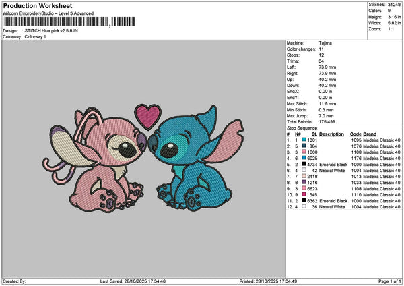Viewport: 404px width, 286px height.
Task: Click the Height value 3.16 in
Action: [394, 17]
